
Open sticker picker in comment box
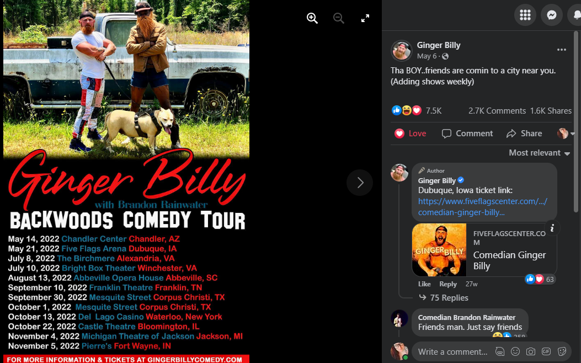pyautogui.click(x=562, y=351)
